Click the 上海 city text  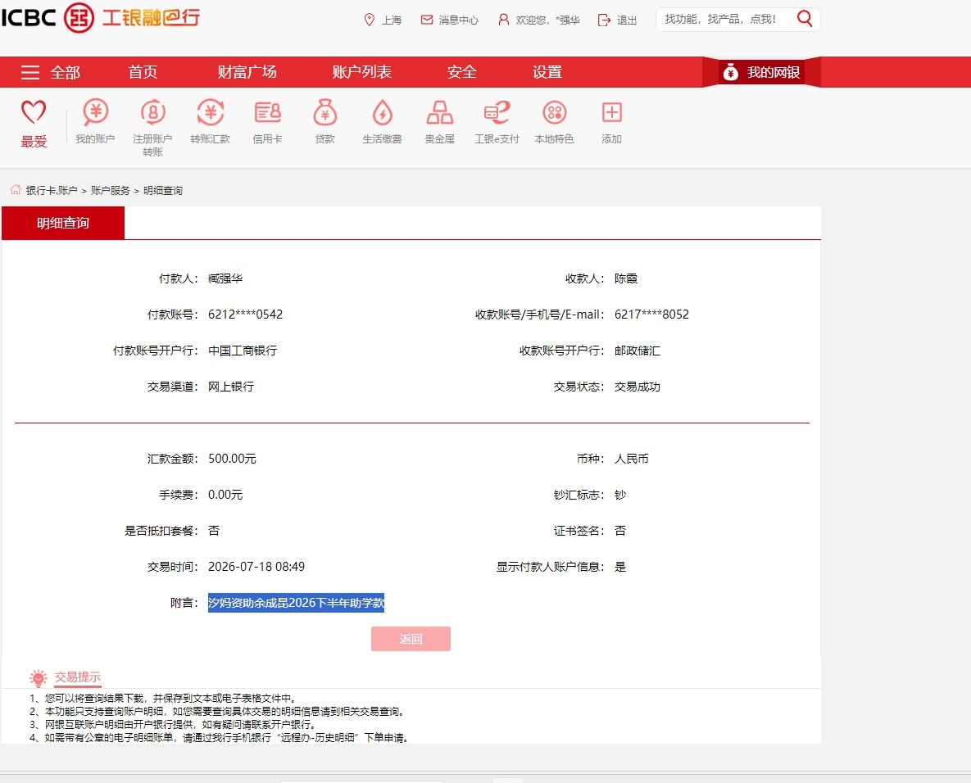[x=392, y=20]
